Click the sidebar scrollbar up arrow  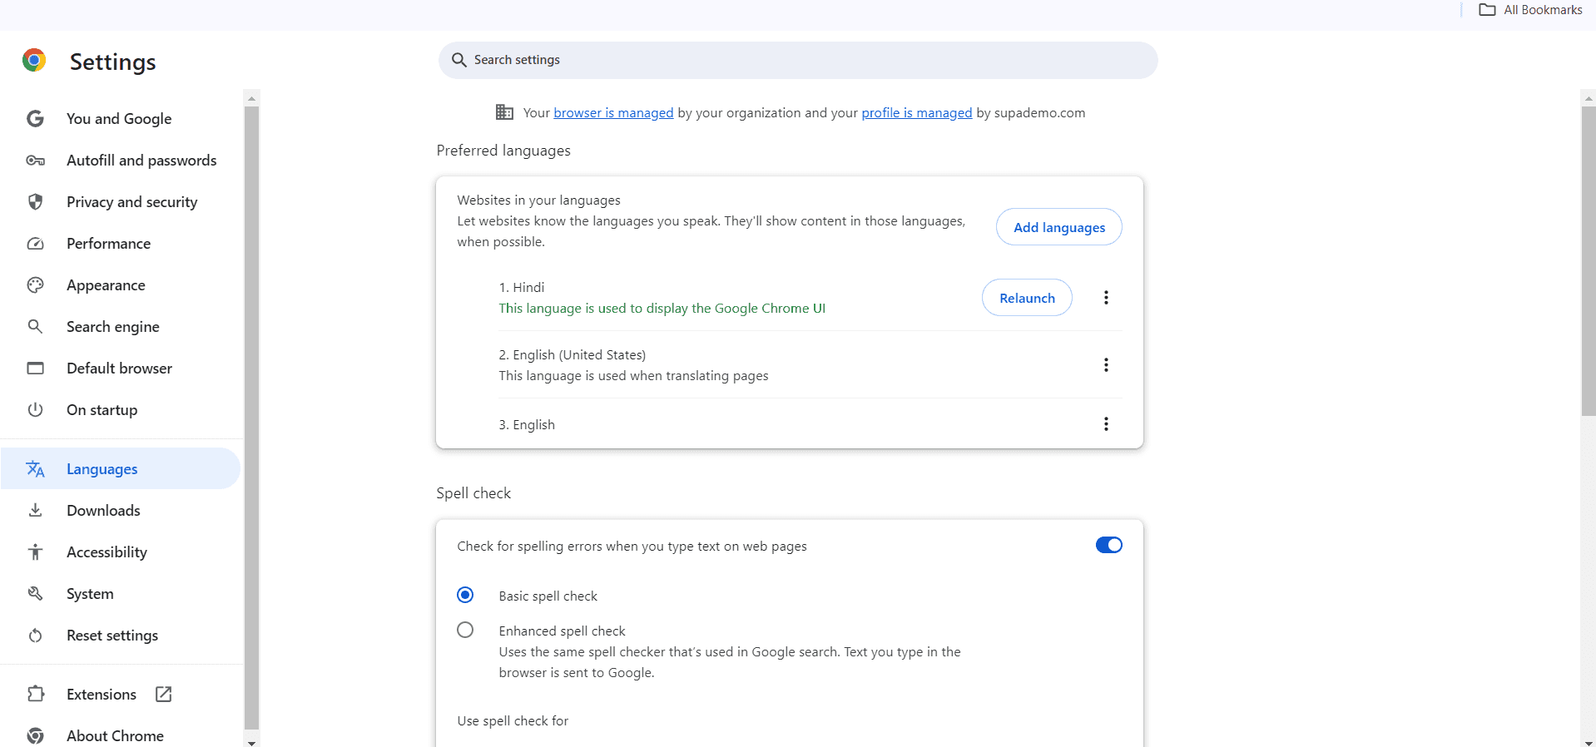click(252, 98)
